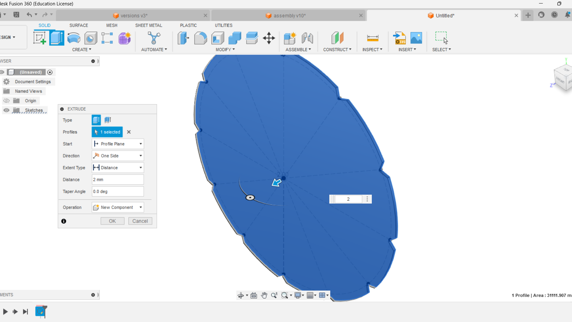
Task: Open the Extent Type dropdown
Action: [117, 167]
